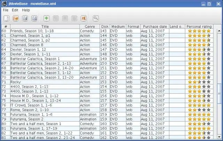223x141 pixels.
Task: Click the star rating for Rome, Season 2
Action: point(199,110)
